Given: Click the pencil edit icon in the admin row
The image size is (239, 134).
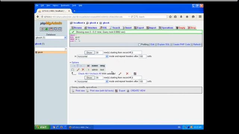Looking at the screenshot, I should [78, 70].
